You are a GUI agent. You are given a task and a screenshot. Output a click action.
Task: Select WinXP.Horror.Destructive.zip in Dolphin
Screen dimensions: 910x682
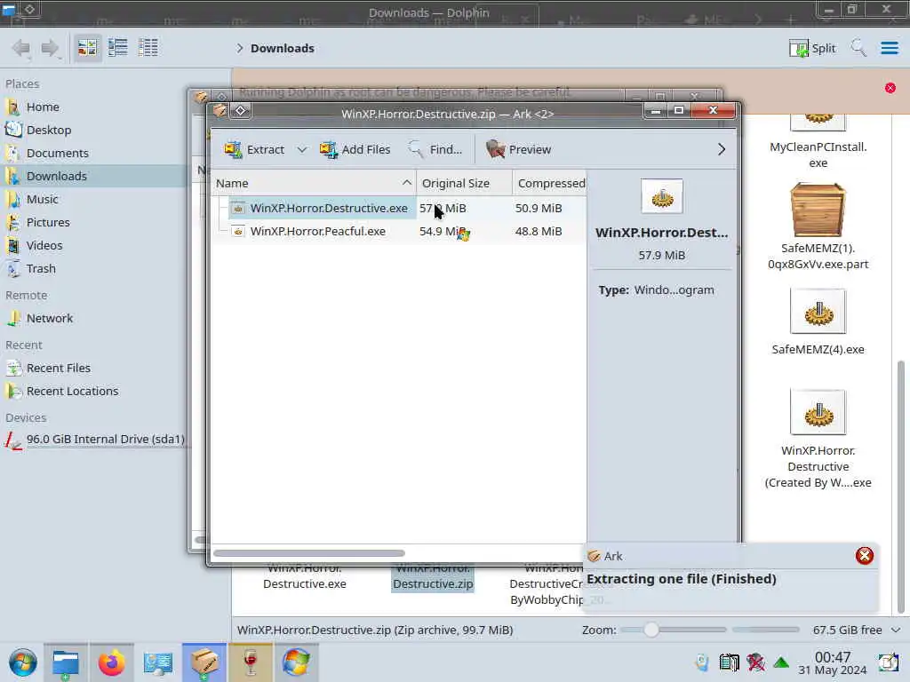pyautogui.click(x=433, y=579)
